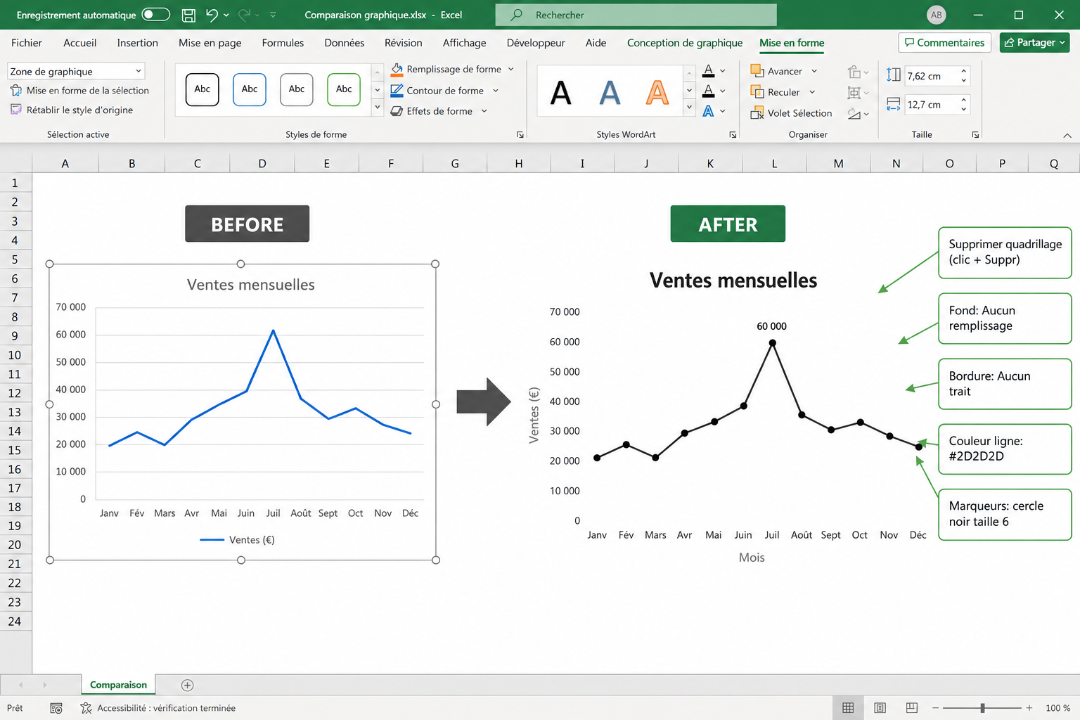This screenshot has width=1080, height=720.
Task: Click the Remplissage de forme bucket icon
Action: (x=397, y=69)
